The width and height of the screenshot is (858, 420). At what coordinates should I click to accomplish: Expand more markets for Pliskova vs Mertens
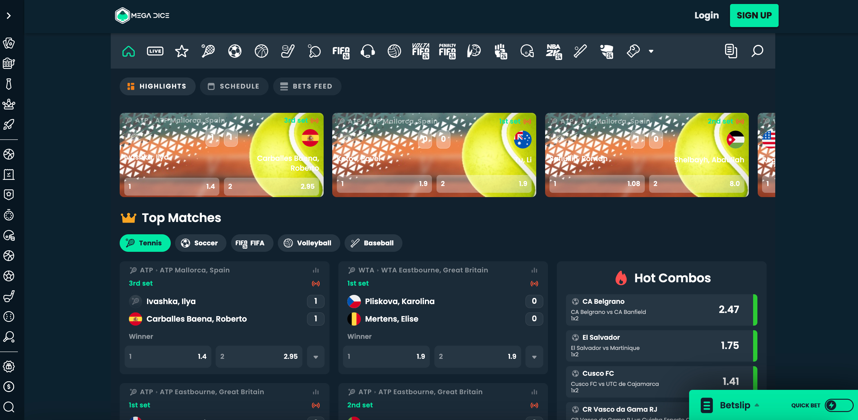click(534, 357)
